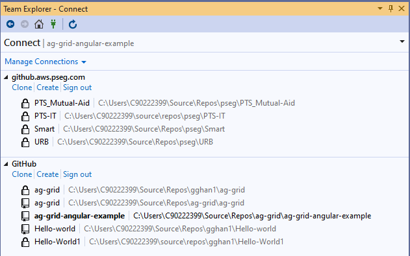Click lock icon of PTS-IT repo

tap(25, 116)
